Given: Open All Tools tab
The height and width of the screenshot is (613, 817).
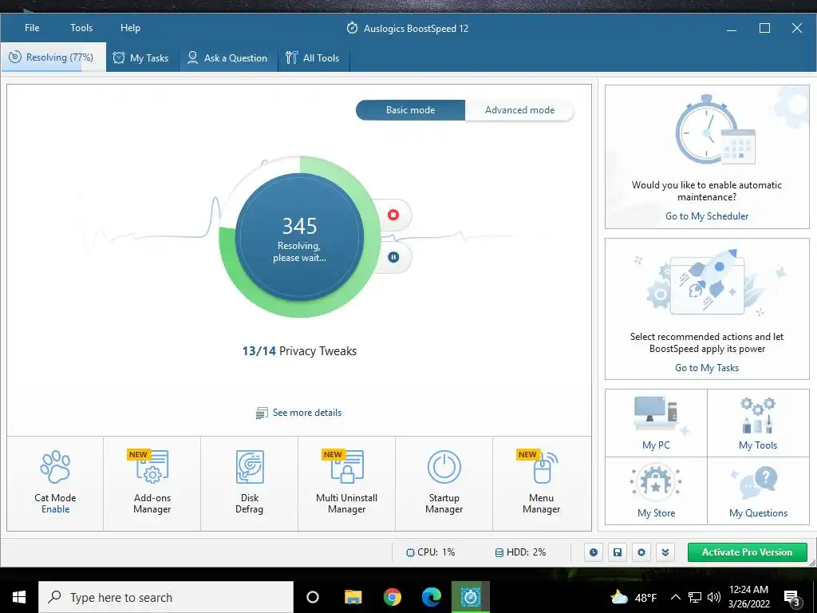Looking at the screenshot, I should click(x=313, y=57).
